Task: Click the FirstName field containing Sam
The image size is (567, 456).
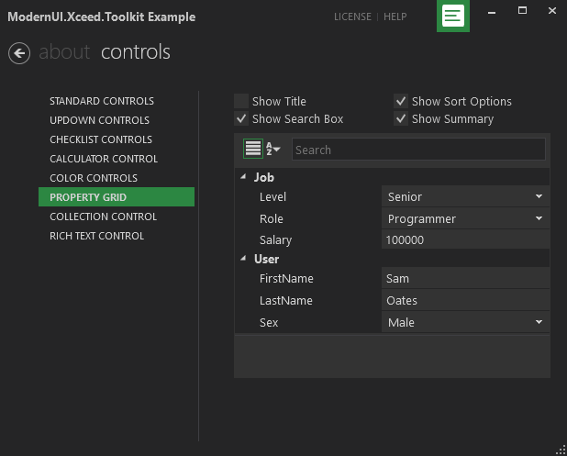Action: [465, 278]
